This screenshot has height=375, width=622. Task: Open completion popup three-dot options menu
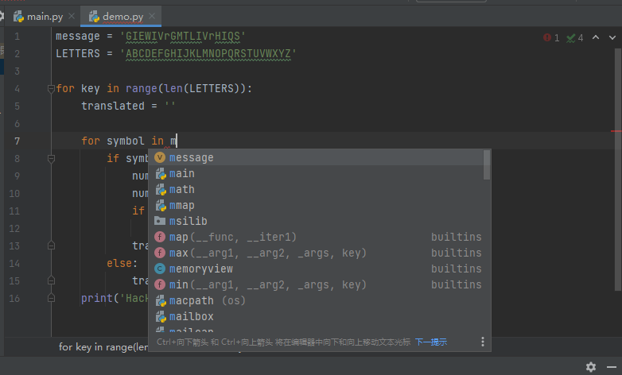pyautogui.click(x=482, y=342)
